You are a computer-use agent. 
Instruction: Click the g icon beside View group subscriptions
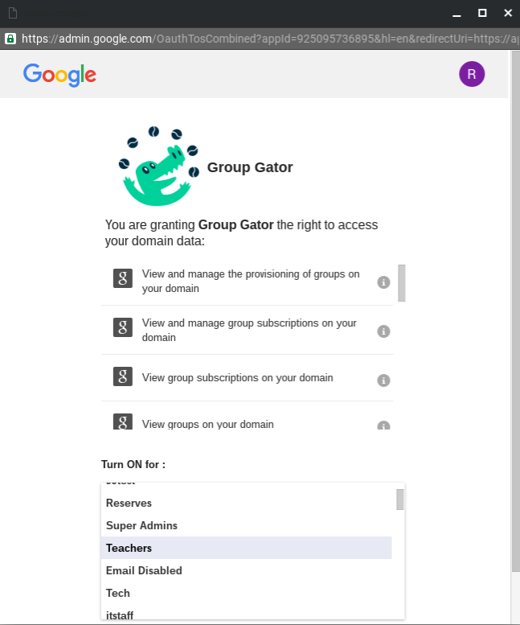click(x=122, y=376)
